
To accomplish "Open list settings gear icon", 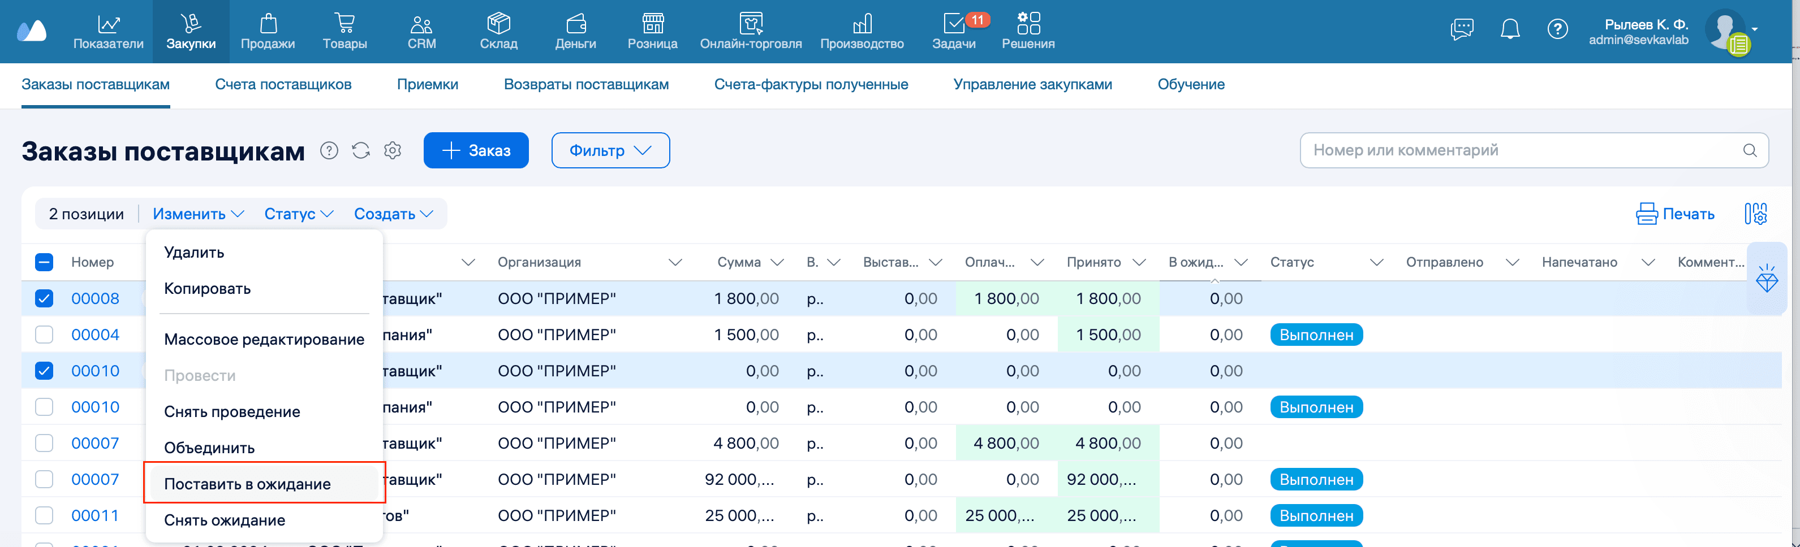I will coord(393,151).
